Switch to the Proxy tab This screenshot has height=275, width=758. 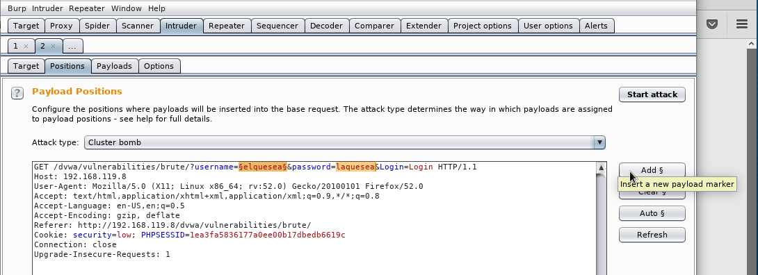tap(61, 26)
